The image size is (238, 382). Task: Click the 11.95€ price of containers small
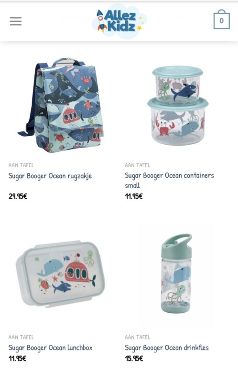coord(134,196)
